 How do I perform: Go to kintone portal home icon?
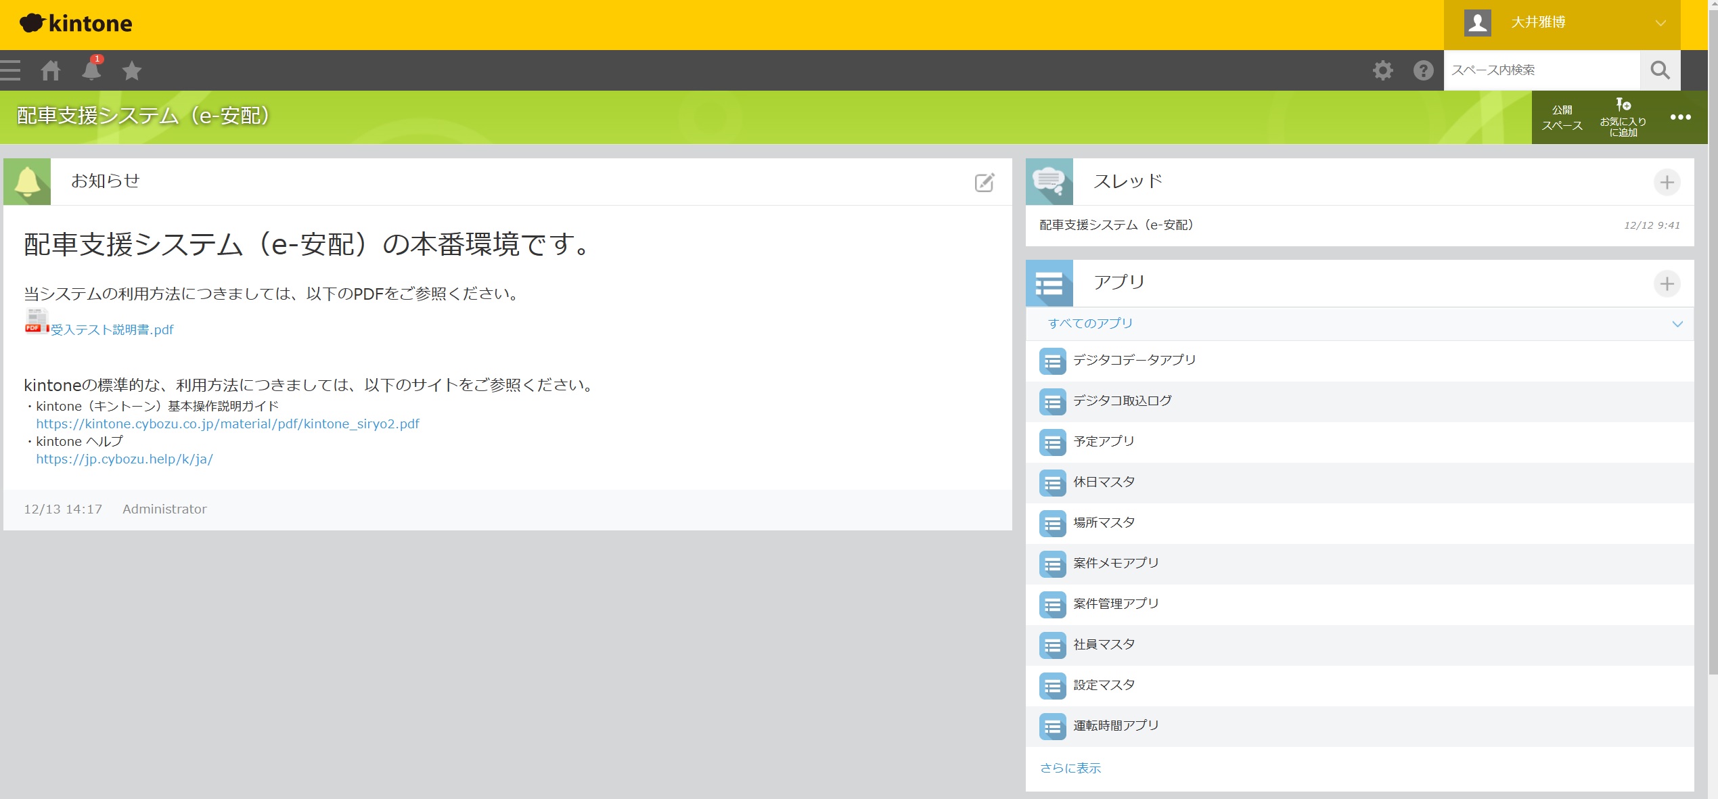pyautogui.click(x=51, y=70)
